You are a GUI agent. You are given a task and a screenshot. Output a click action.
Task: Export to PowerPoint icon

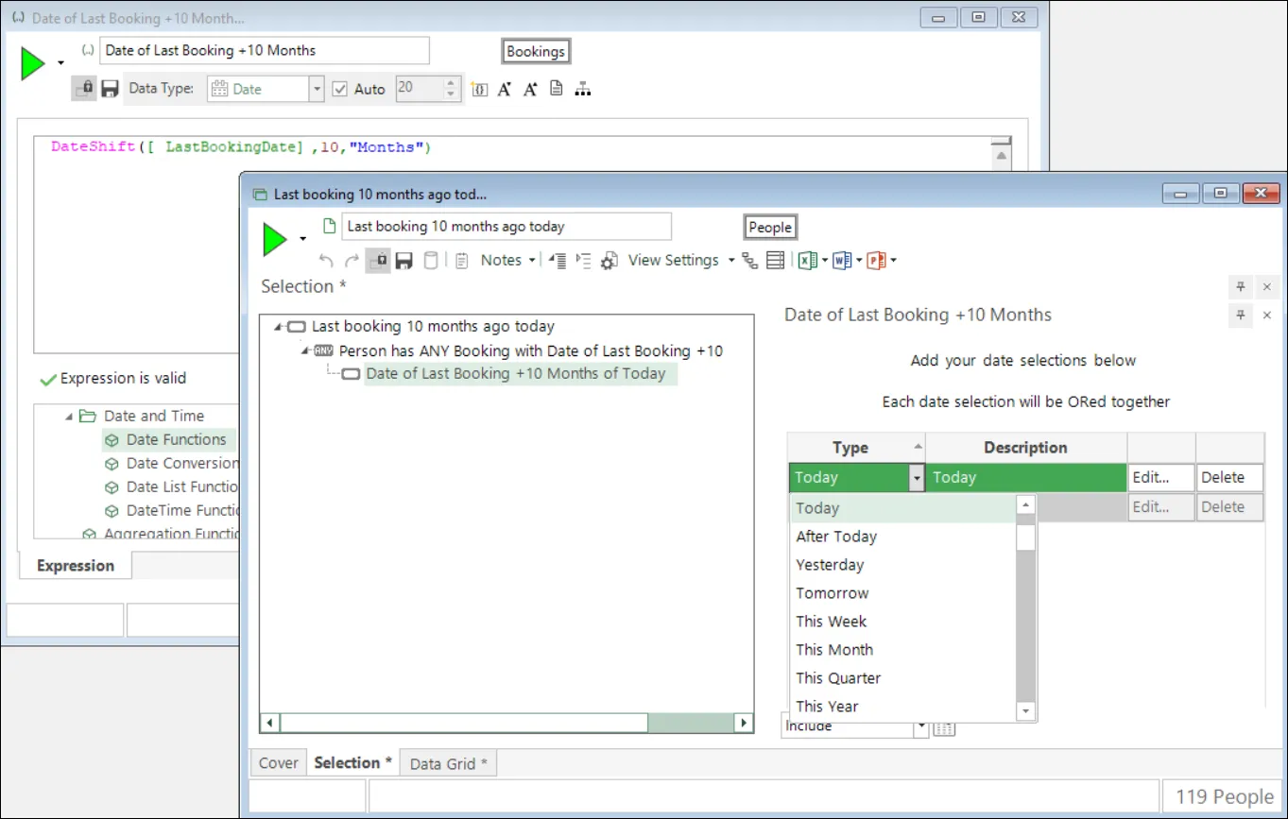pos(876,261)
